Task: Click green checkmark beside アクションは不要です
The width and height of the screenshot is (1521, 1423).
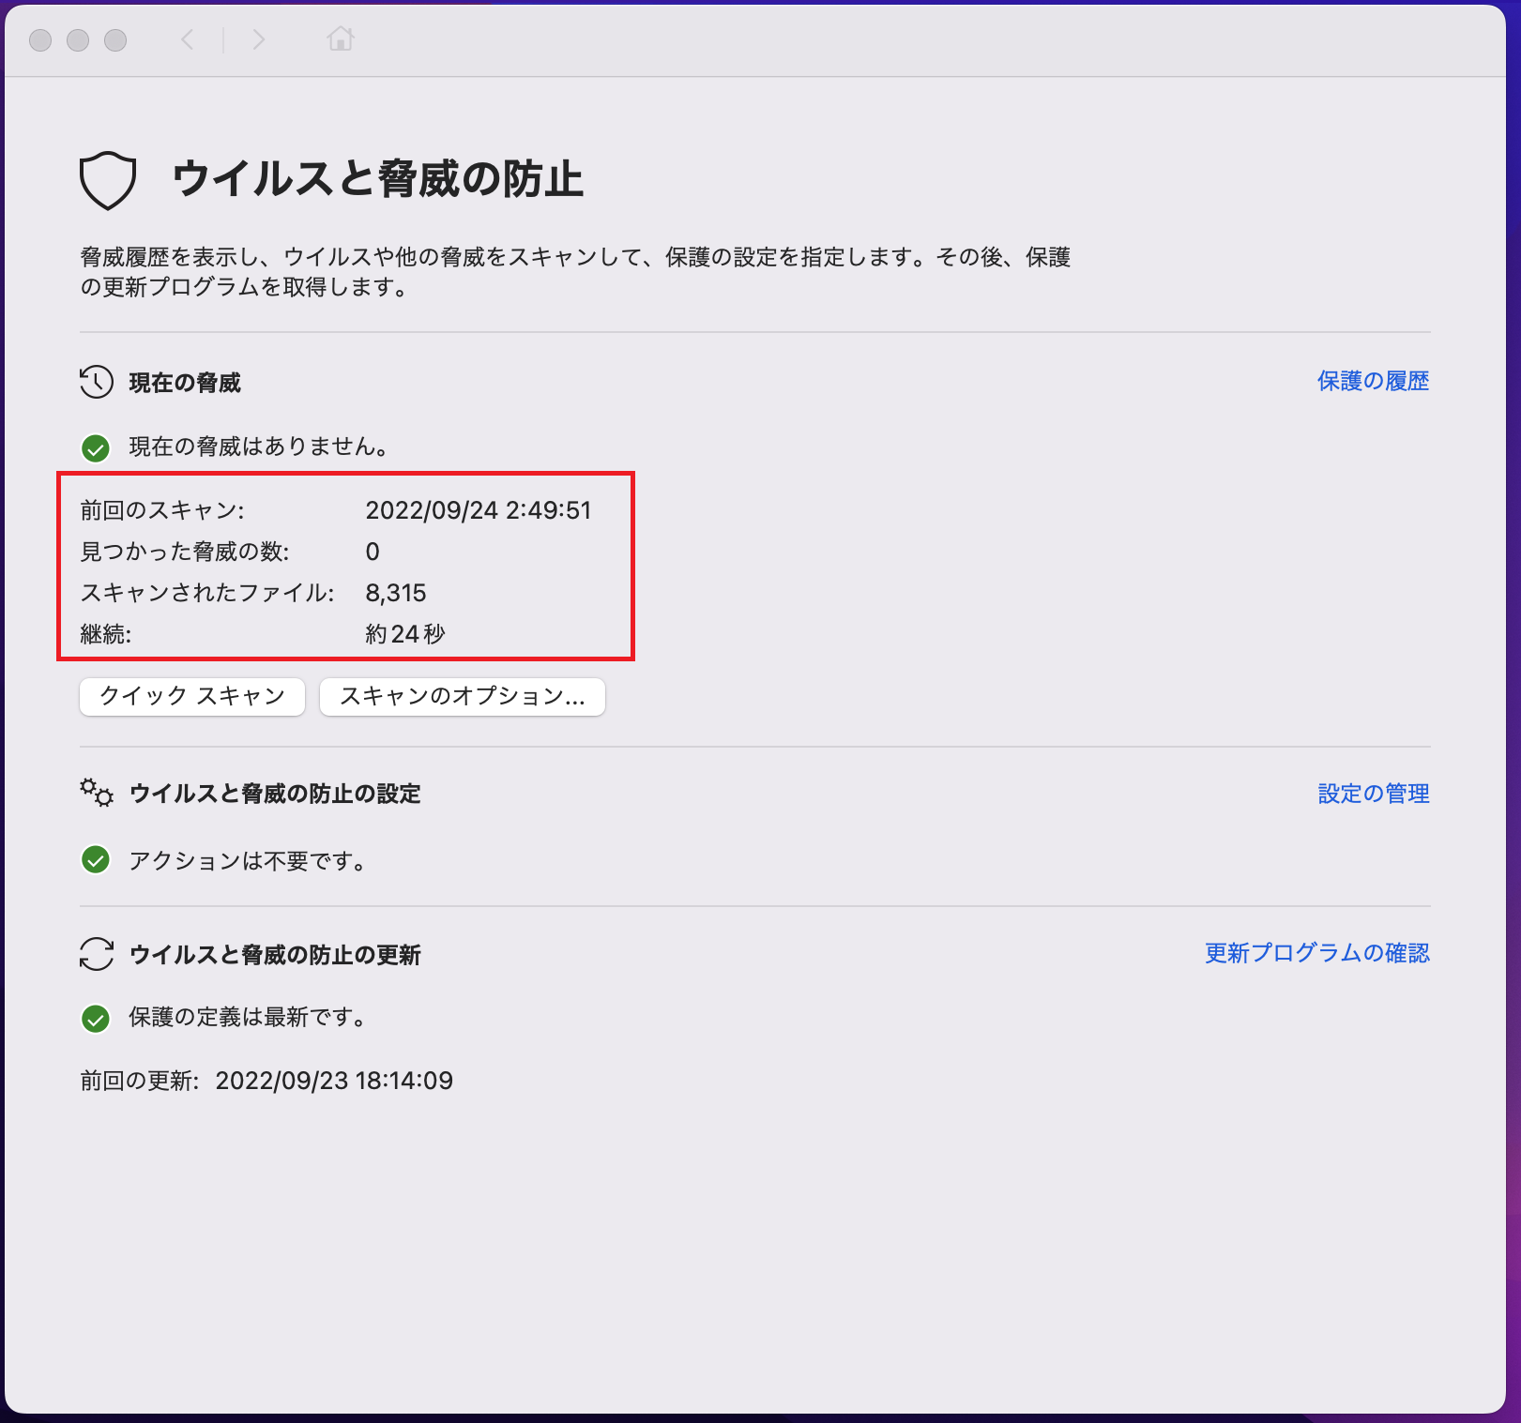Action: [x=96, y=860]
